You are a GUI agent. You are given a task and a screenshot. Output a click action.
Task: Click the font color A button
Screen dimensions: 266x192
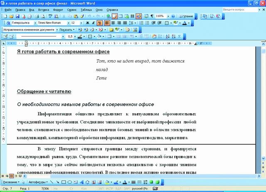pos(185,23)
